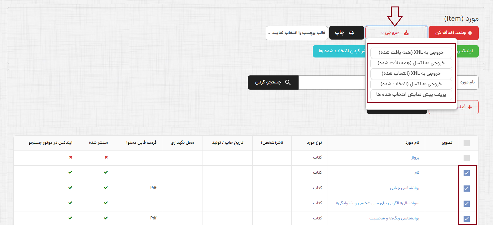Select خروجی به XML (همه یافت شده)
The width and height of the screenshot is (493, 225).
[411, 53]
